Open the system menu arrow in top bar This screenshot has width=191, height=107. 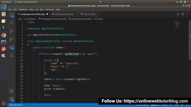pos(188,2)
